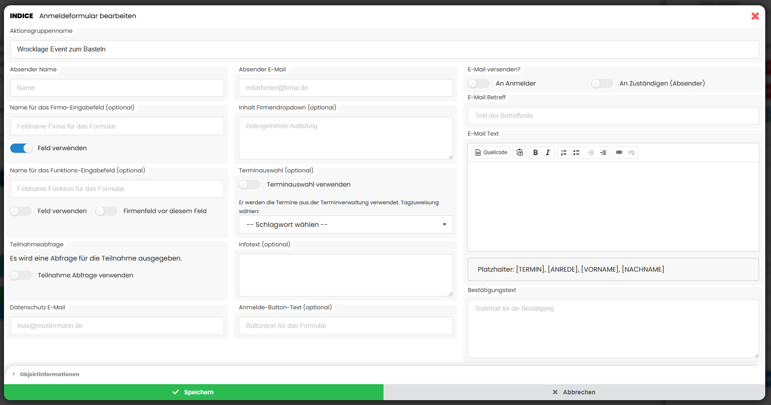Image resolution: width=771 pixels, height=405 pixels.
Task: Open the 'Schlagwort wählen' dropdown
Action: (x=345, y=225)
